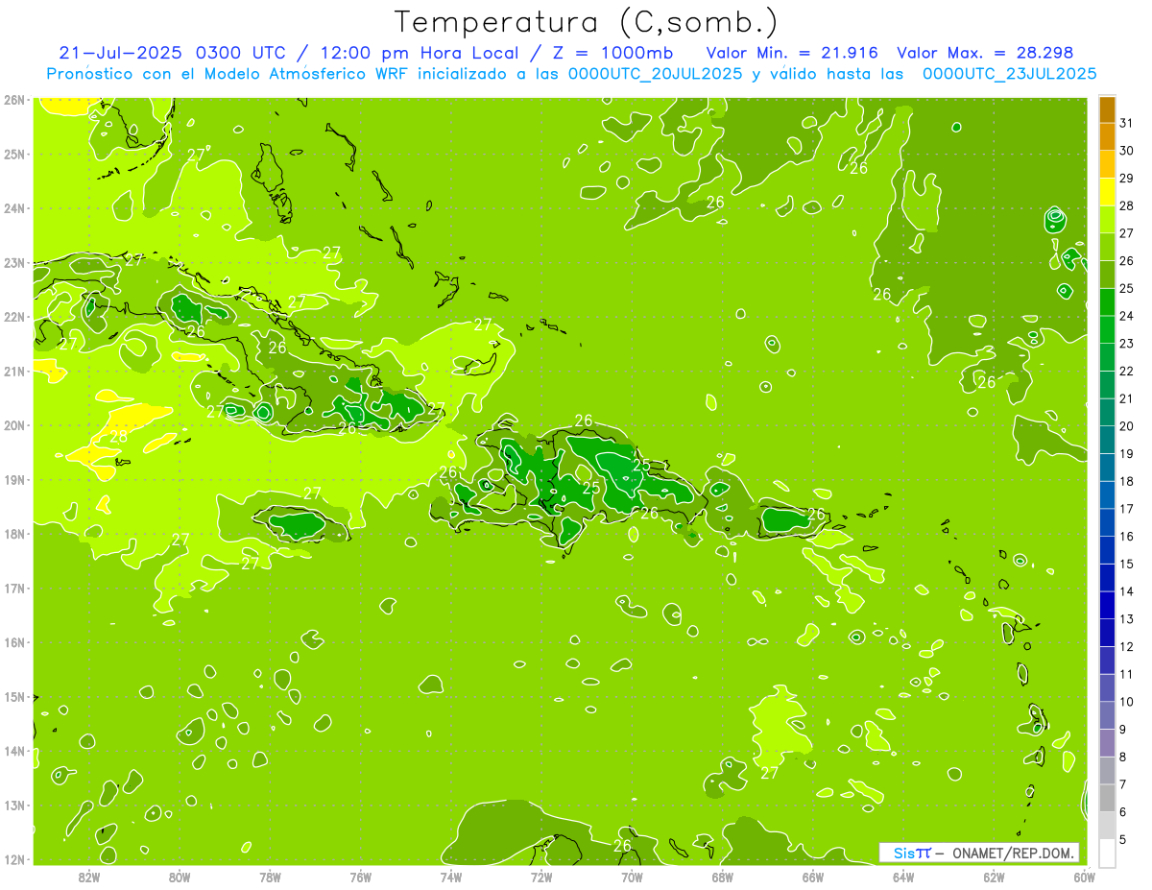Click the "26N" latitude axis label
Viewport: 1152px width, 890px height.
click(14, 100)
